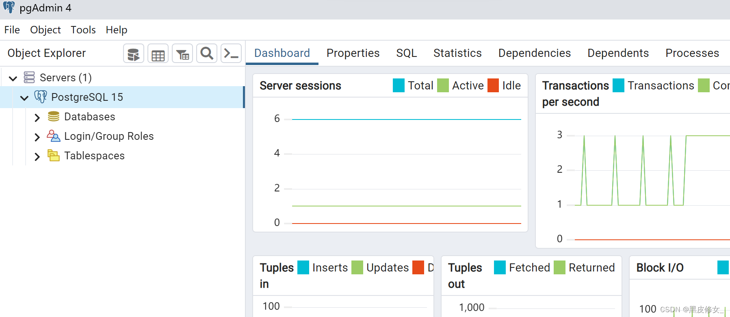Click the Returned legend swatch in Tuples out
Viewport: 730px width, 317px height.
(x=559, y=267)
